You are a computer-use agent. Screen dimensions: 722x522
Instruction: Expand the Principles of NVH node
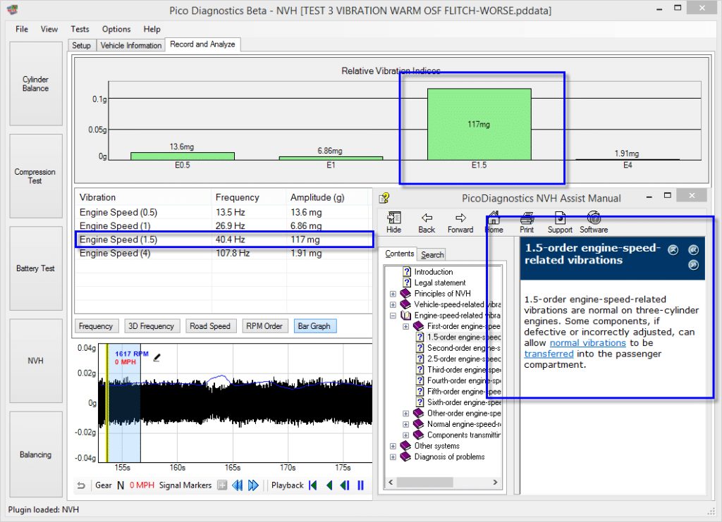coord(393,294)
